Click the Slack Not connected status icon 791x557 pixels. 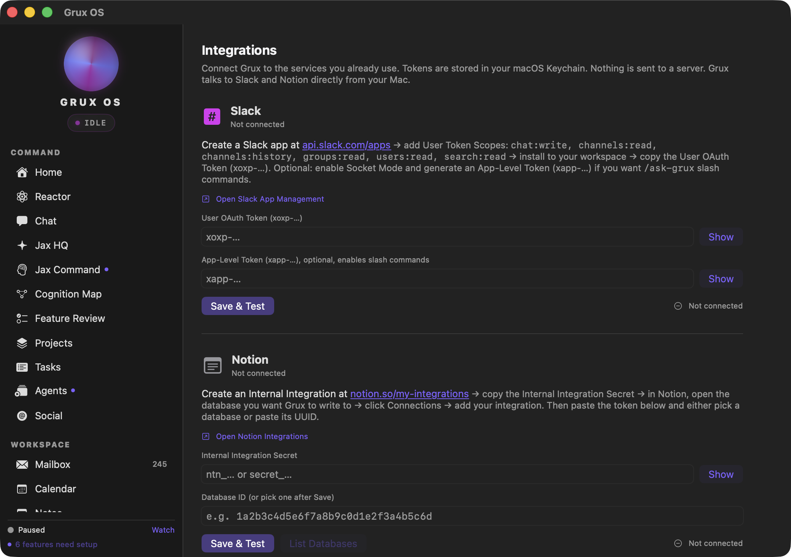point(678,306)
